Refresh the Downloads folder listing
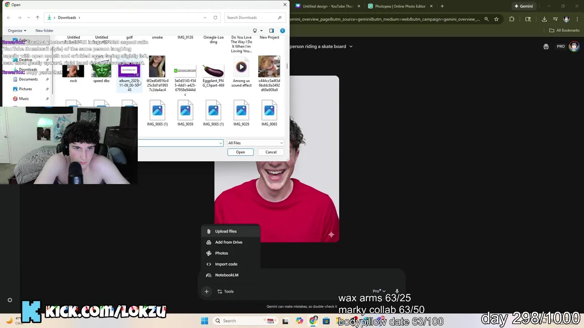The height and width of the screenshot is (328, 584). [215, 18]
